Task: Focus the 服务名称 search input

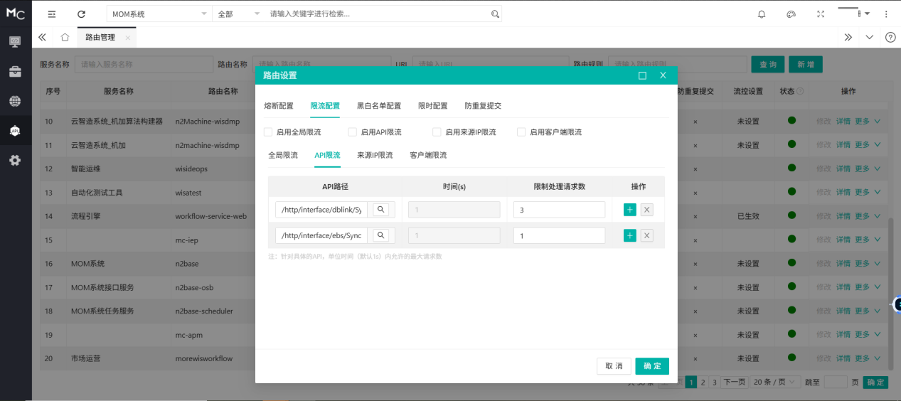Action: (142, 64)
